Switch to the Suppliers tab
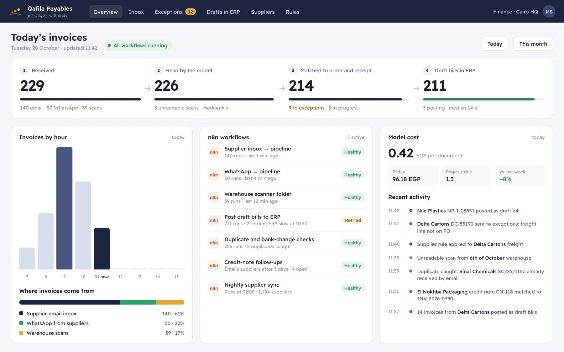 pyautogui.click(x=263, y=12)
